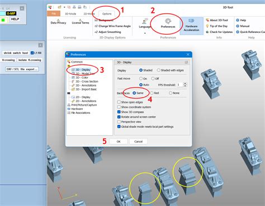Viewport: 265px width, 206px height.
Task: Open About 3D-Tool info
Action: [x=217, y=20]
